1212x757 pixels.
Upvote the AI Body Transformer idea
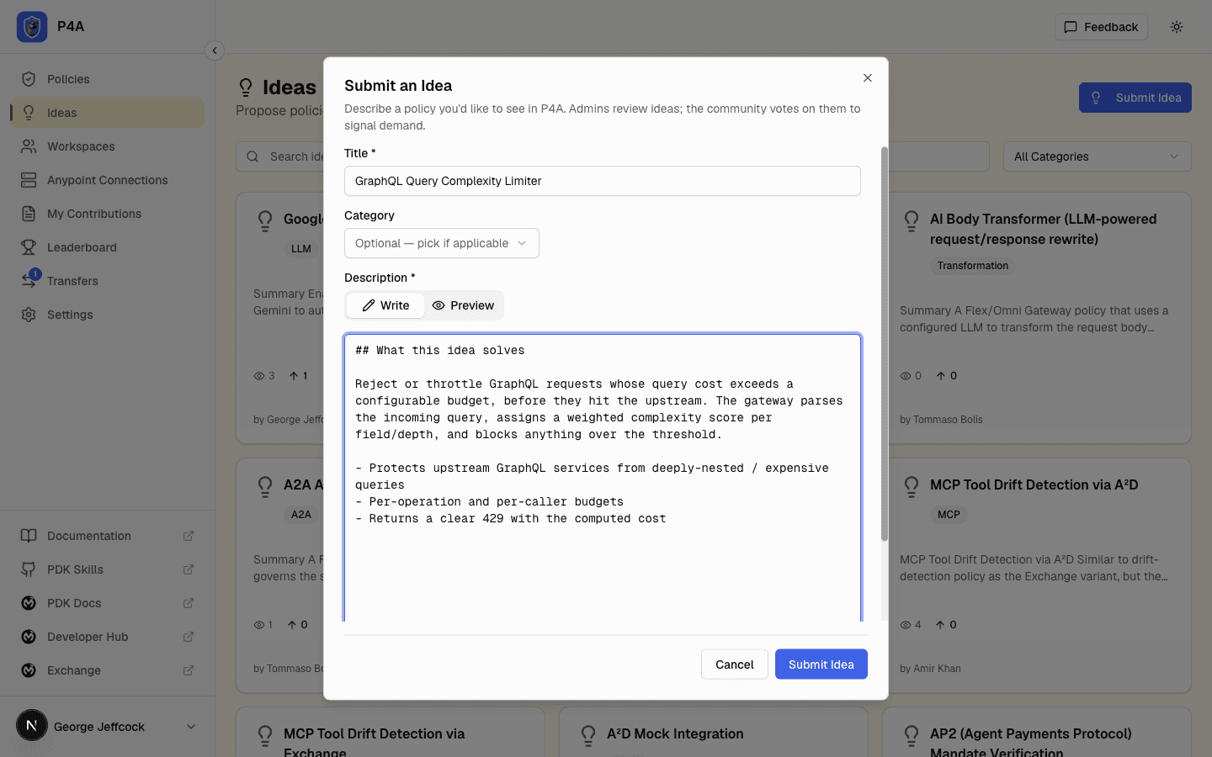coord(947,376)
